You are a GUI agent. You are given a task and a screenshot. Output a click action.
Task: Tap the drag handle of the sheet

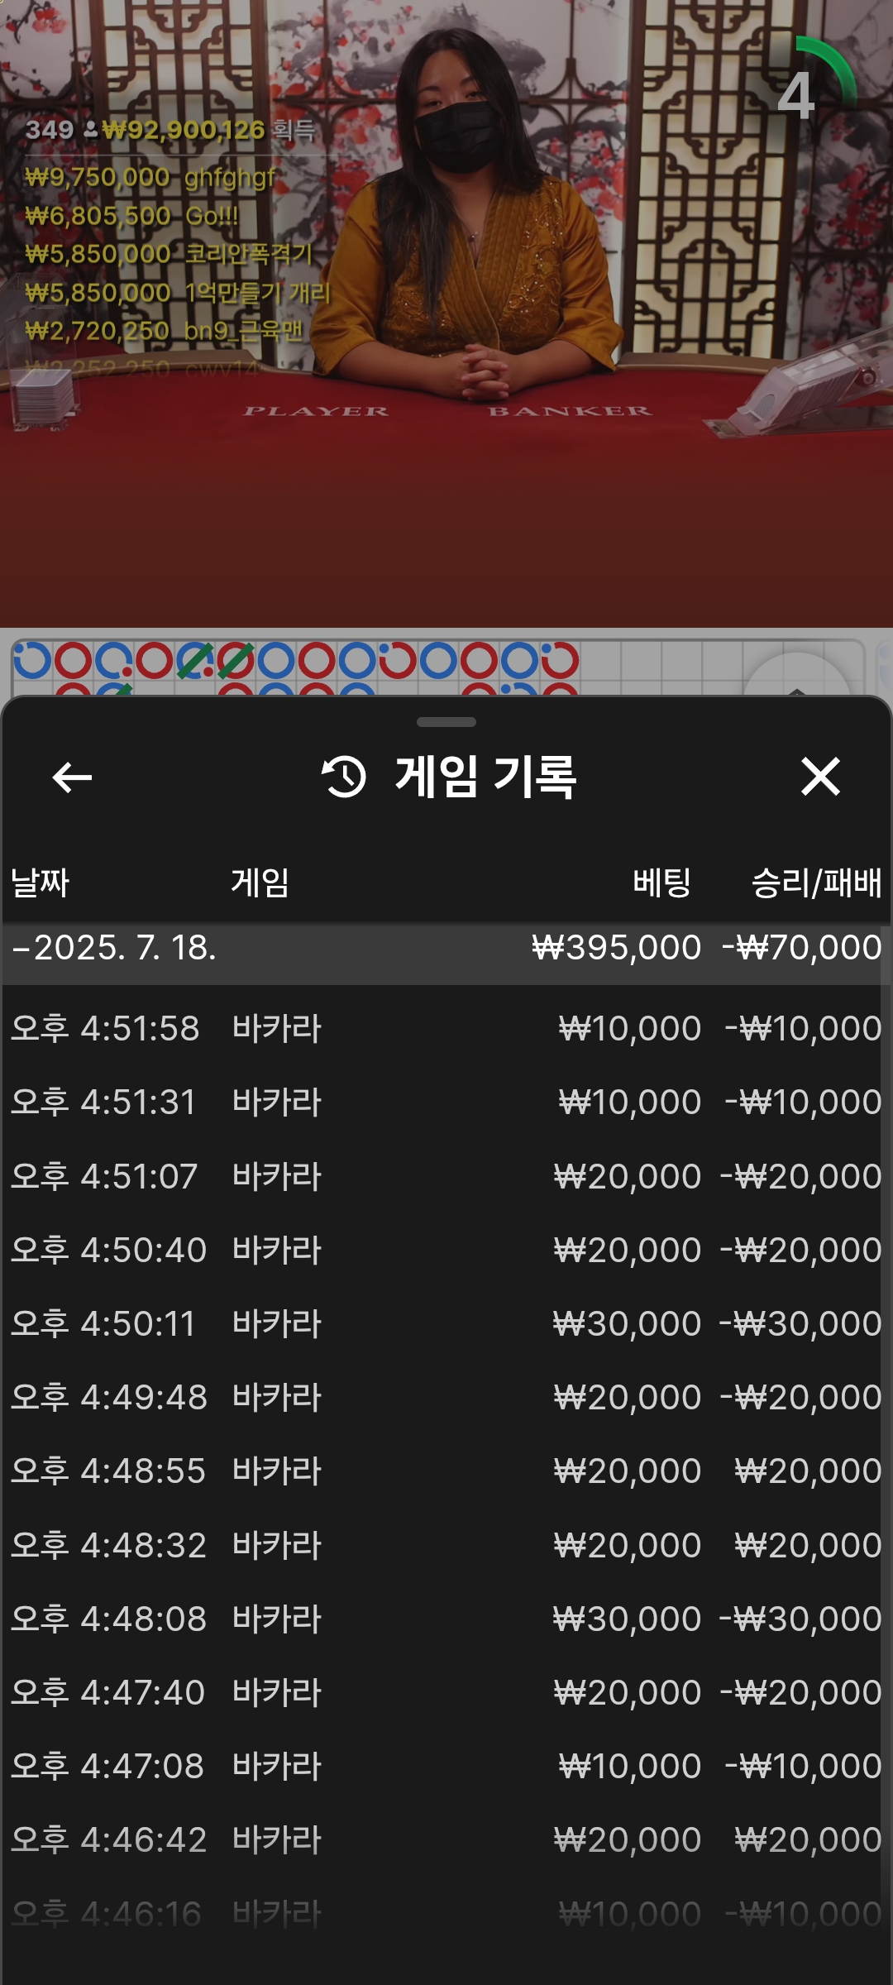(x=446, y=722)
